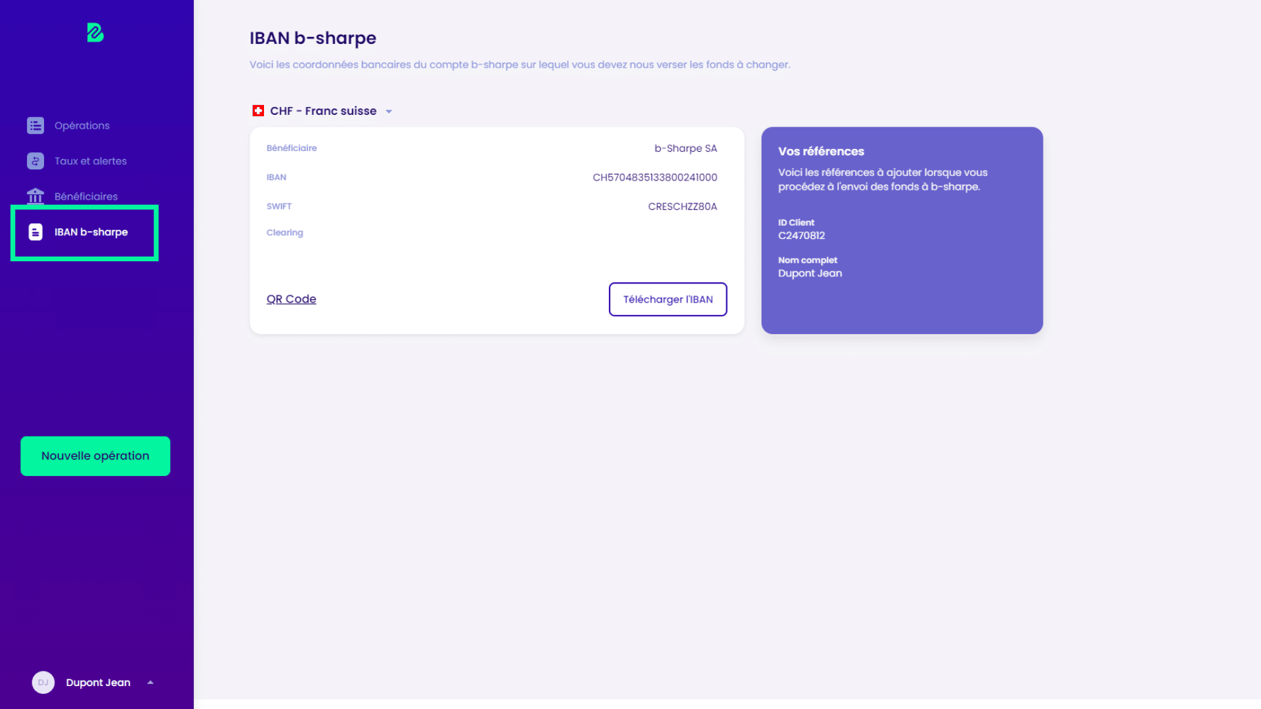Click the ID Client value C2470812
This screenshot has width=1261, height=709.
coord(801,236)
